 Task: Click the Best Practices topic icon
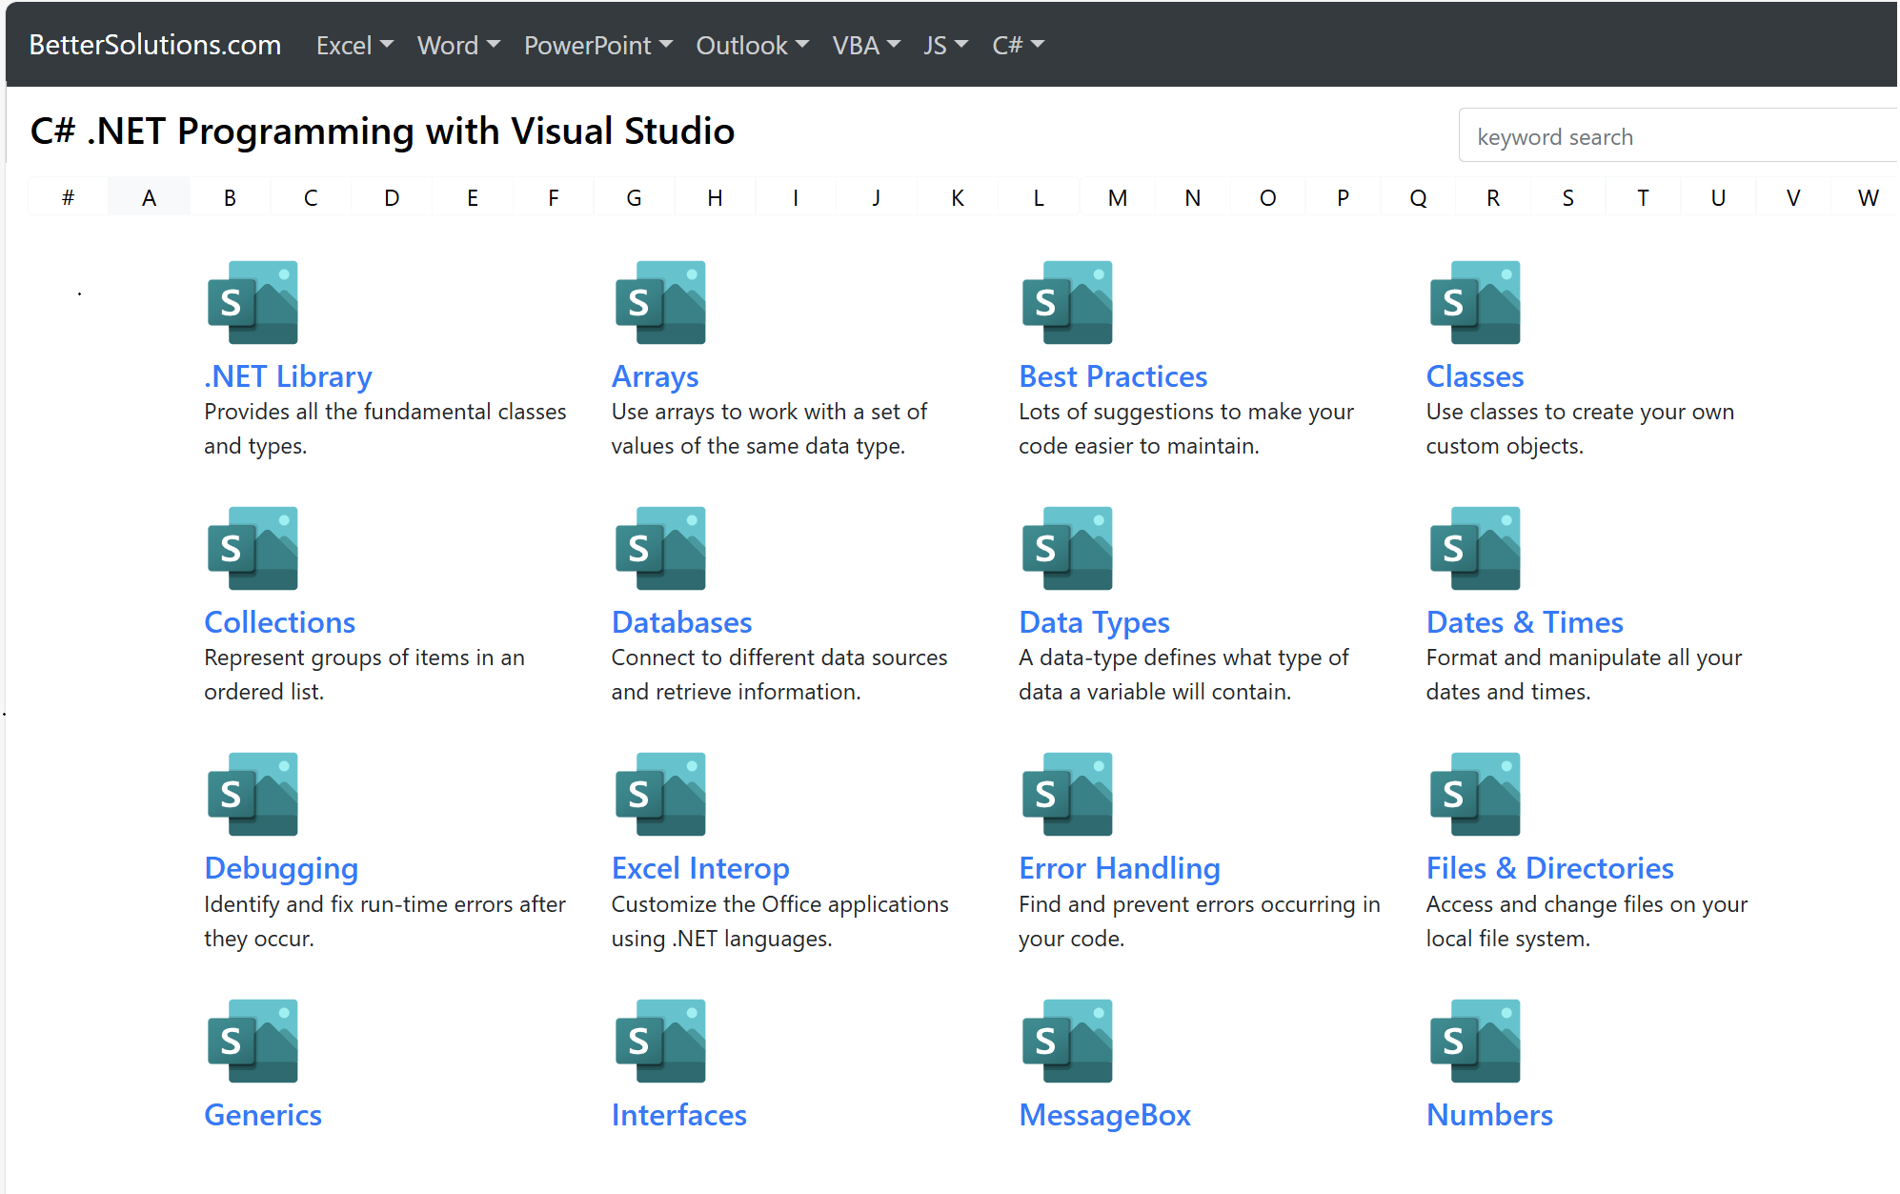click(x=1067, y=302)
